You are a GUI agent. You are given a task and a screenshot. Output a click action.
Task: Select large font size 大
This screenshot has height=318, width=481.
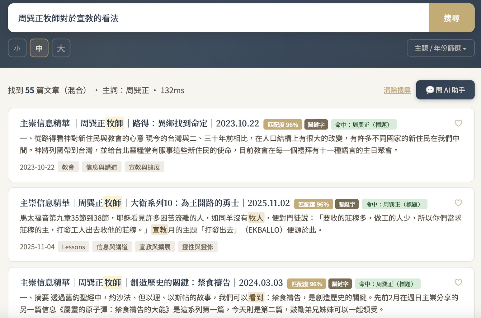point(61,48)
